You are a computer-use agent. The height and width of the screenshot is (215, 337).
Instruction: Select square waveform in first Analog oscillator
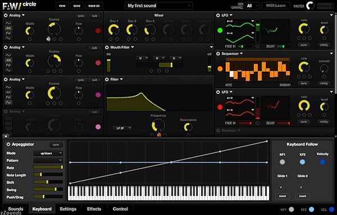click(8, 33)
